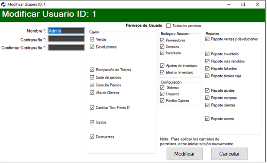
Task: Toggle Corte del periodo checkbox
Action: (92, 77)
